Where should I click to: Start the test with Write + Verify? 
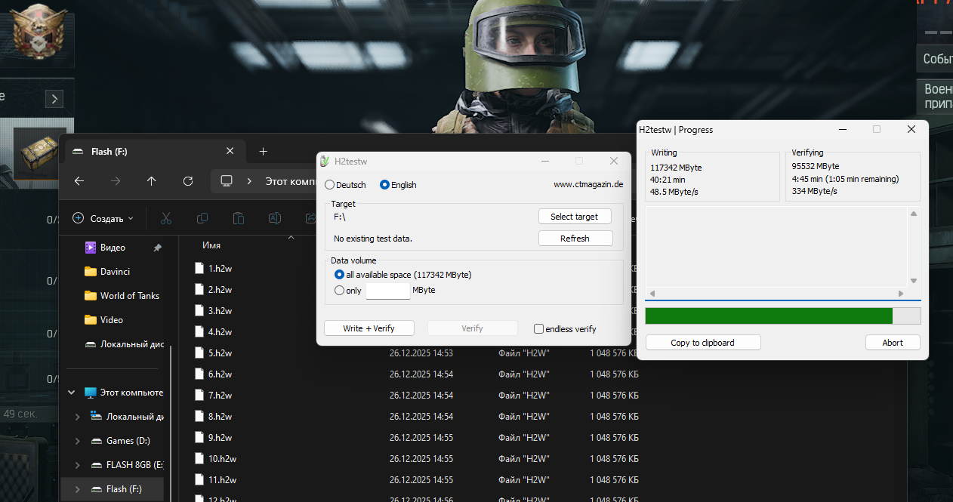coord(369,328)
